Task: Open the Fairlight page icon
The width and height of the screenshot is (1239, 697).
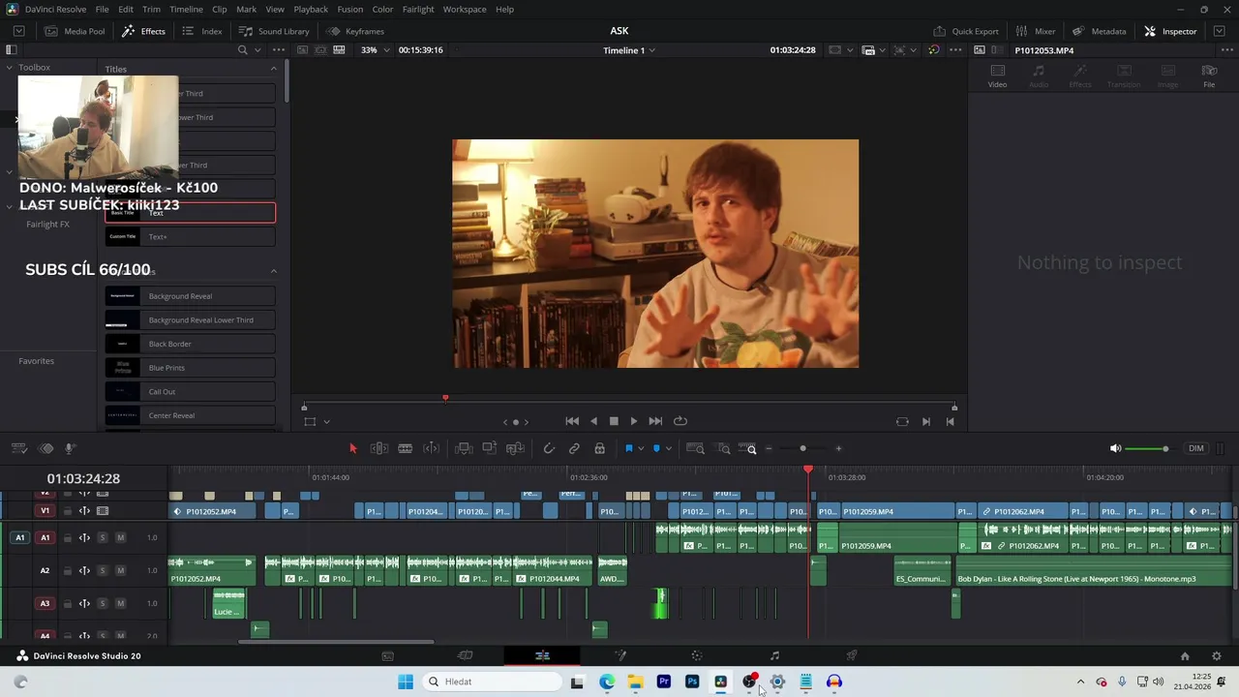Action: (x=774, y=656)
